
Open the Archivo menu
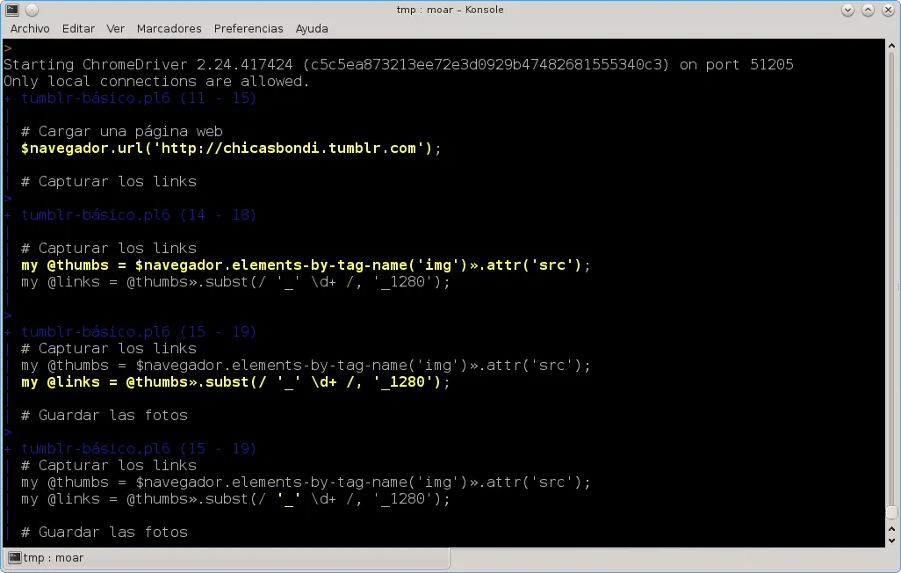click(30, 29)
